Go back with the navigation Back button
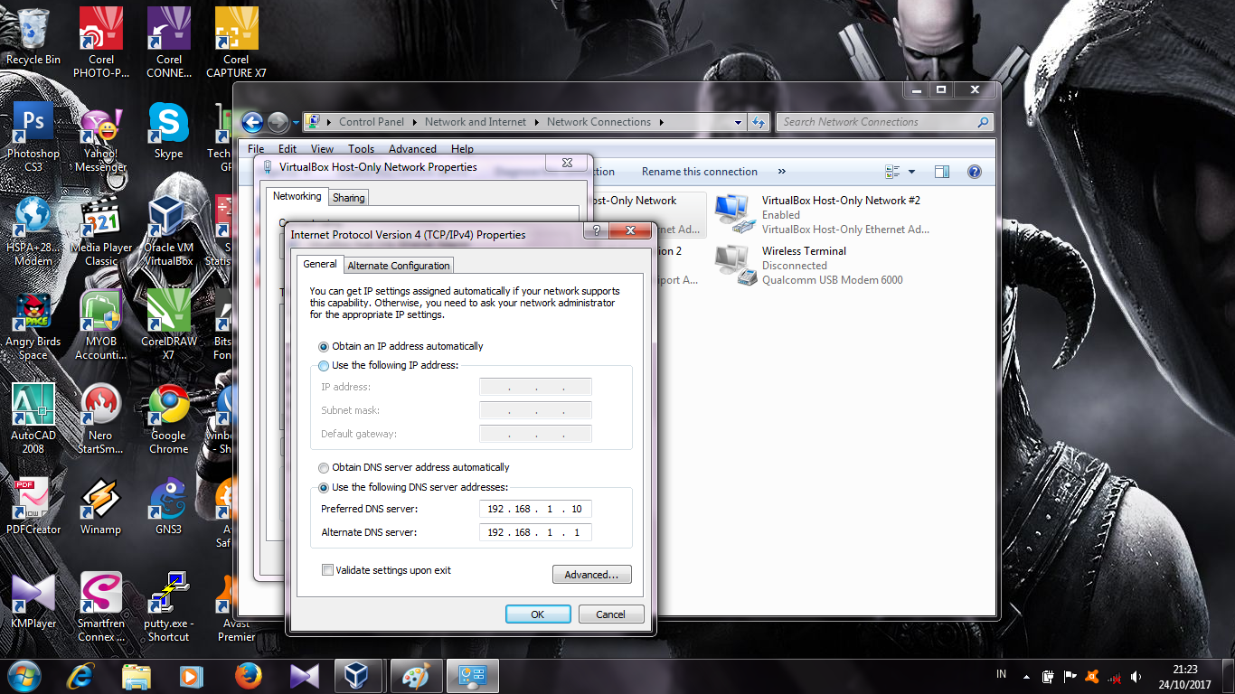The image size is (1235, 694). 252,122
